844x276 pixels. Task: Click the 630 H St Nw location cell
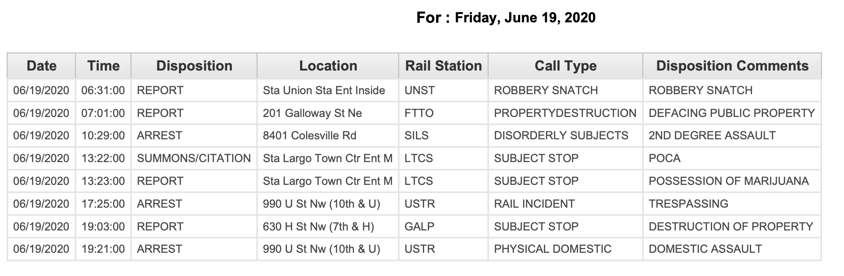click(328, 226)
